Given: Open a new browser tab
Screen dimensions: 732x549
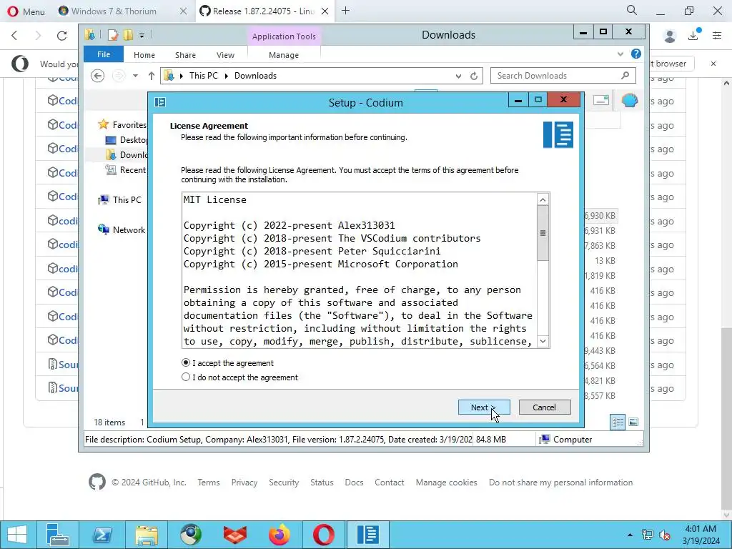Looking at the screenshot, I should (x=345, y=11).
